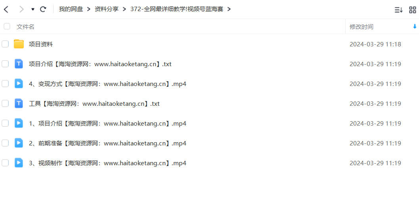Expand chevron after 资料分享 breadcrumb
The height and width of the screenshot is (208, 419).
coord(124,10)
